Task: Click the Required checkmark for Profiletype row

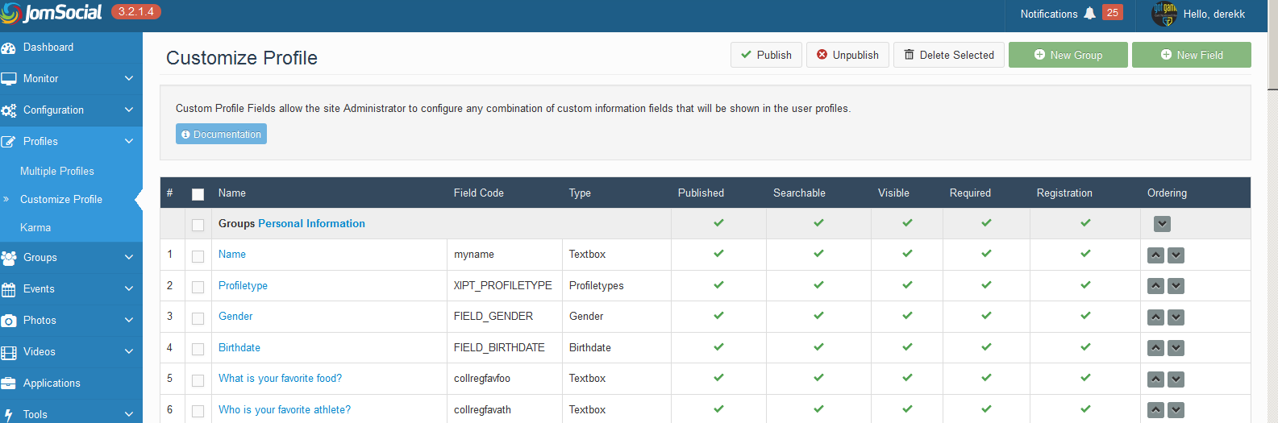Action: point(986,285)
